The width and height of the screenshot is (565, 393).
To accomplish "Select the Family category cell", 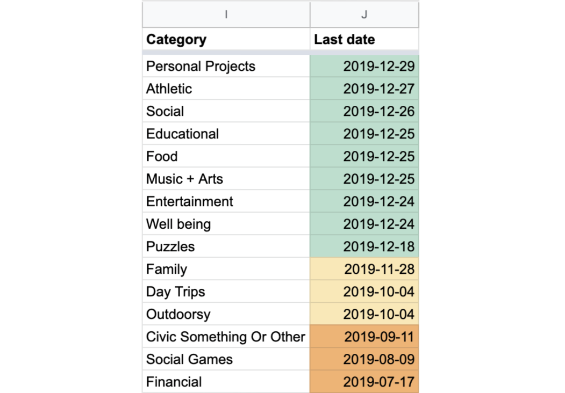I will [226, 269].
